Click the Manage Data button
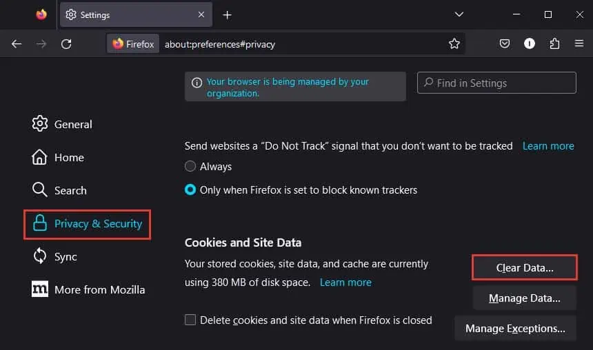 [525, 298]
